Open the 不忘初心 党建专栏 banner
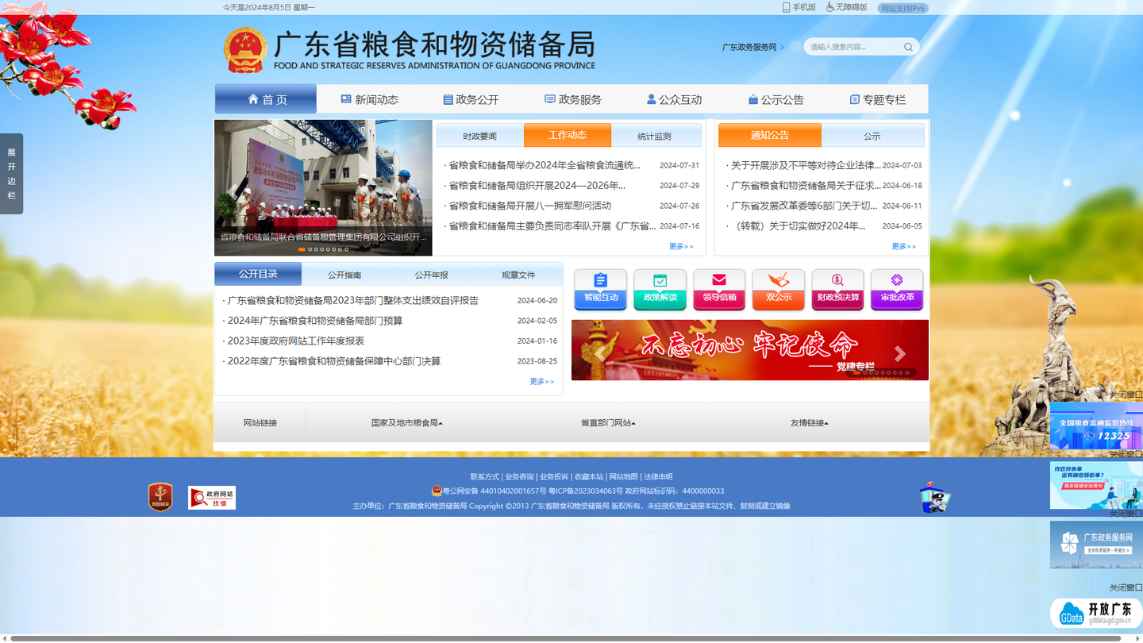 [750, 350]
